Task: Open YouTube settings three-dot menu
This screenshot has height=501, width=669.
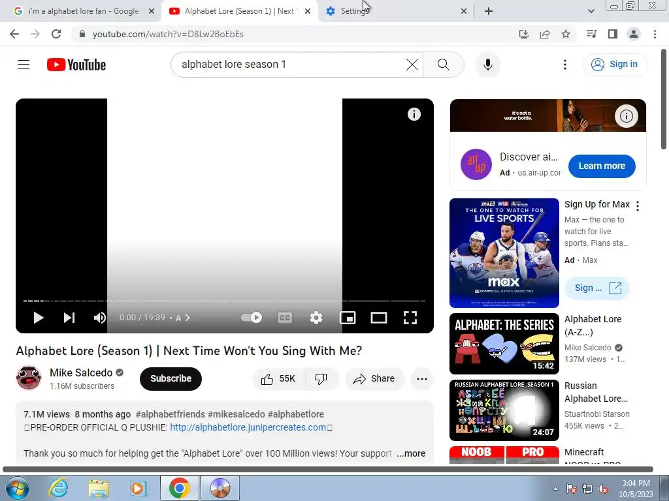Action: (x=565, y=65)
